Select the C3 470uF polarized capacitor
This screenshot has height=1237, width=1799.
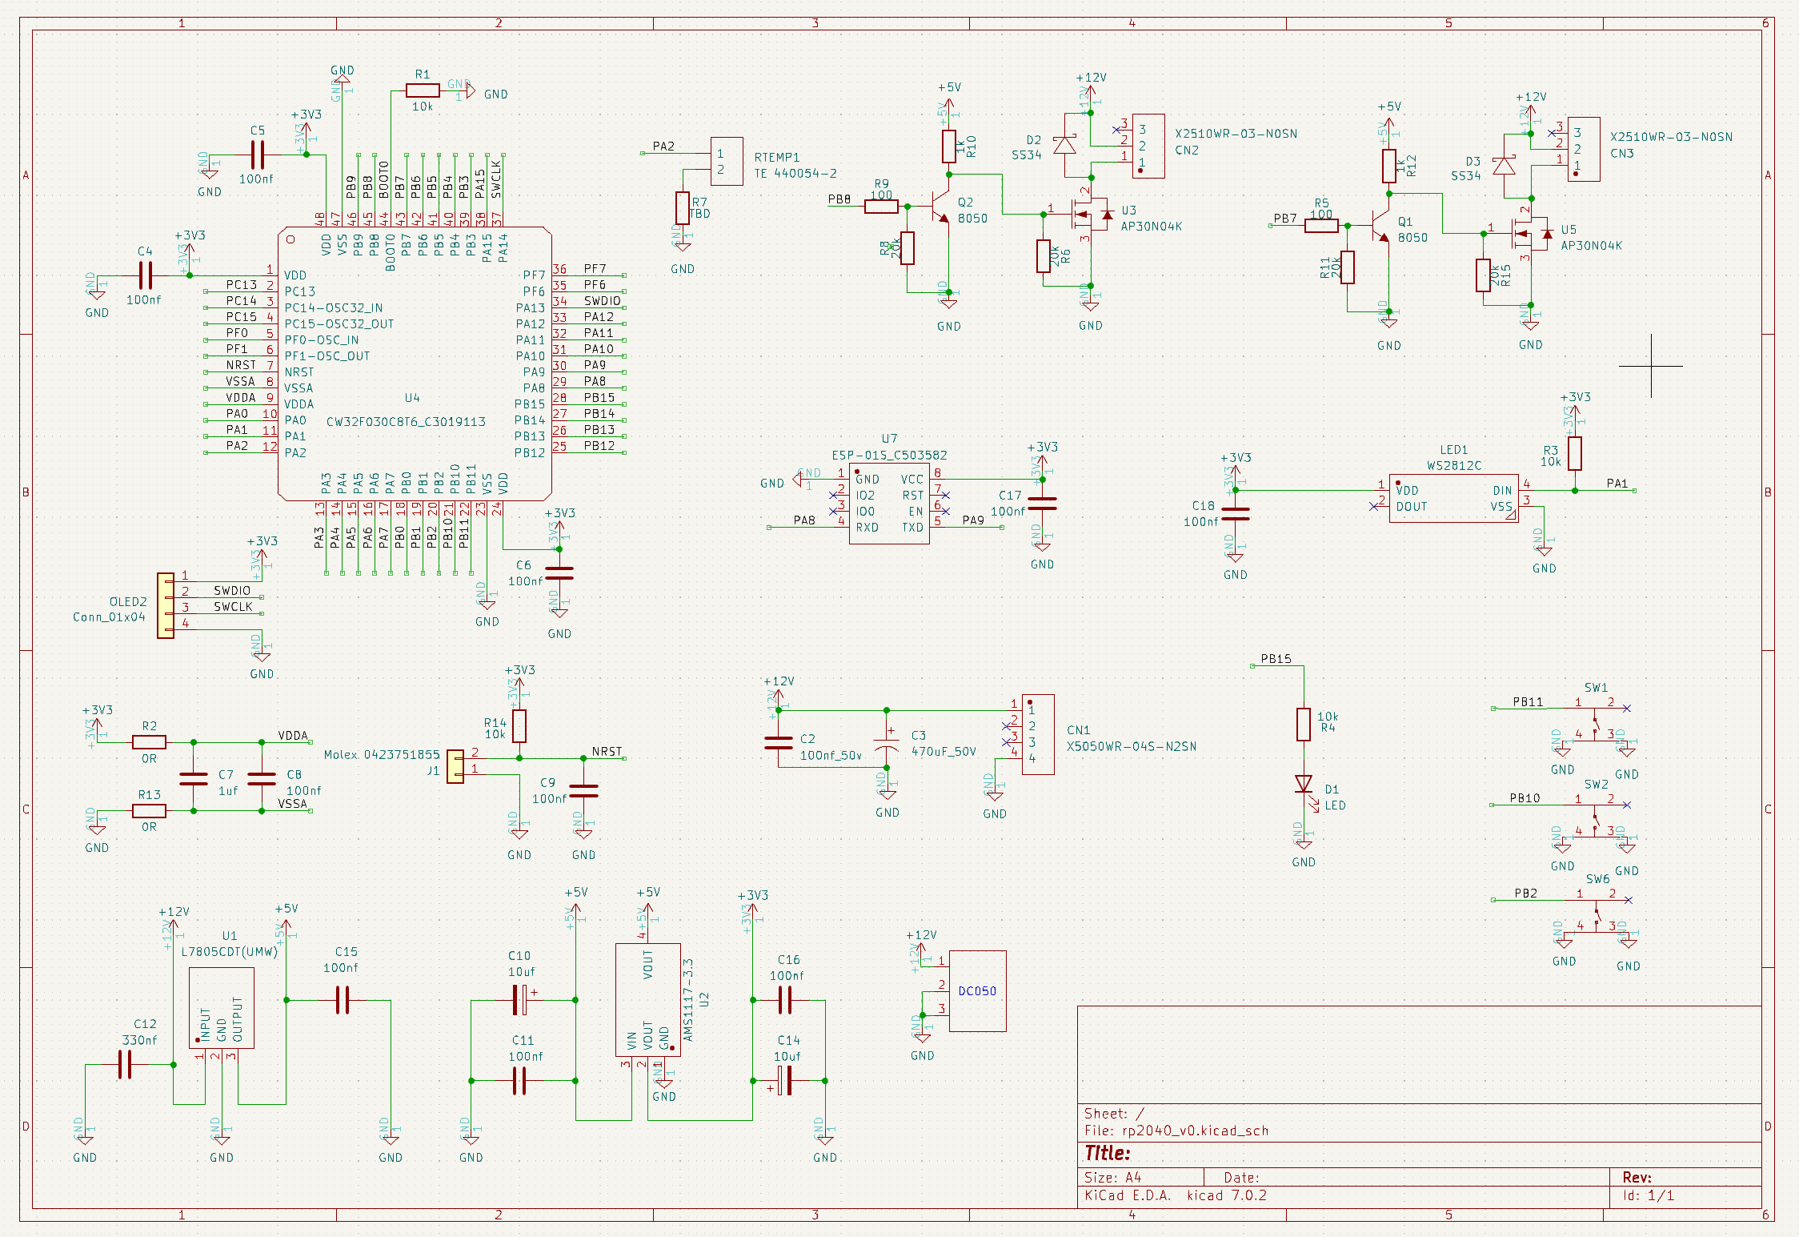[x=887, y=742]
